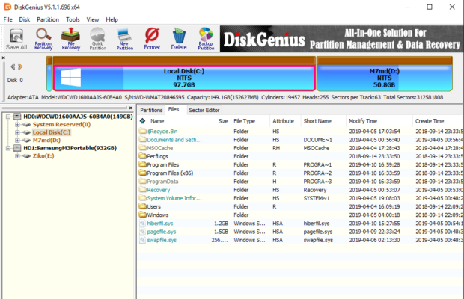Select the ProgramData folder name
Screen dimensions: 464x299
coord(162,182)
